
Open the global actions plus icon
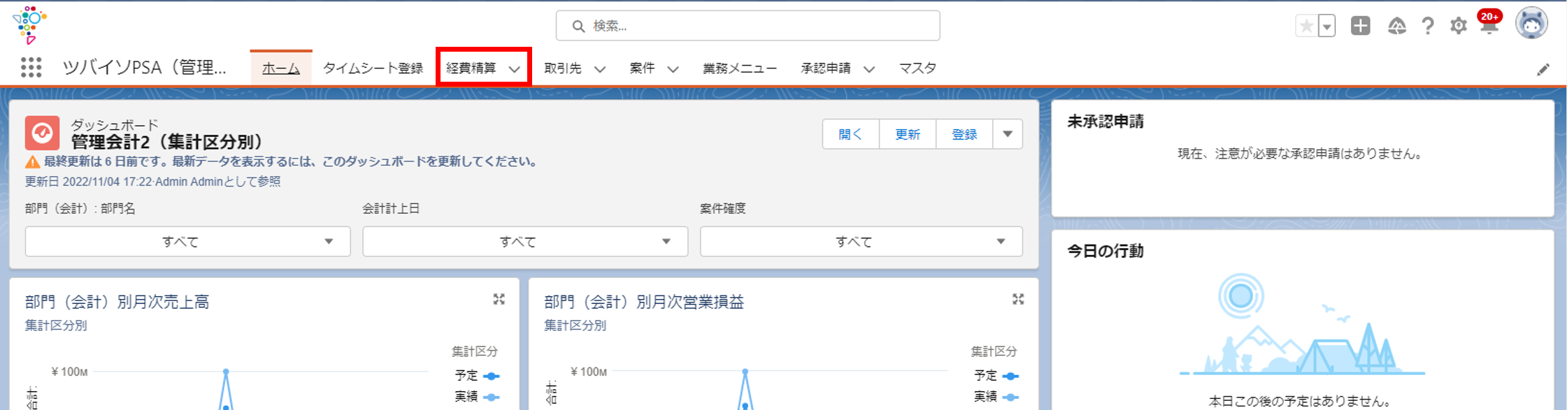click(1360, 26)
